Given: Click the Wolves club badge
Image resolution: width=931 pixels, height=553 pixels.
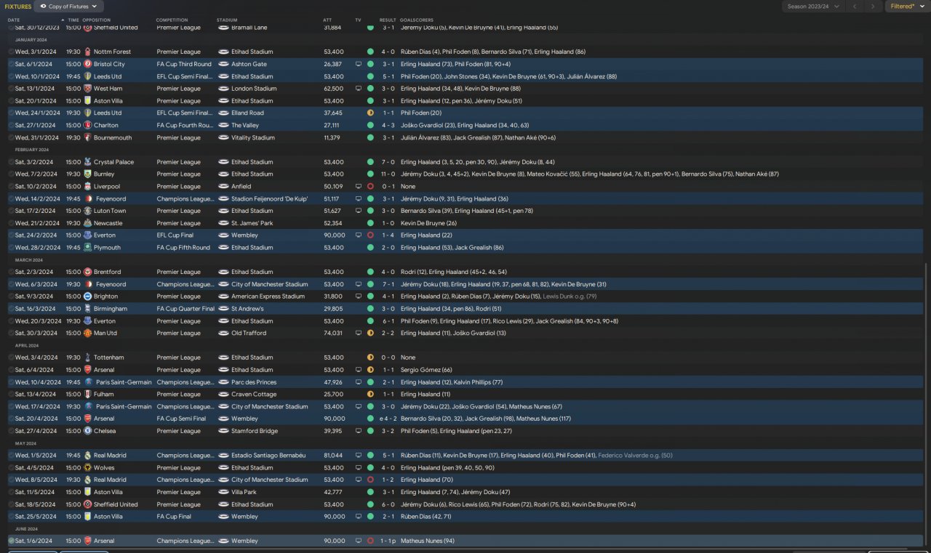Looking at the screenshot, I should click(88, 468).
